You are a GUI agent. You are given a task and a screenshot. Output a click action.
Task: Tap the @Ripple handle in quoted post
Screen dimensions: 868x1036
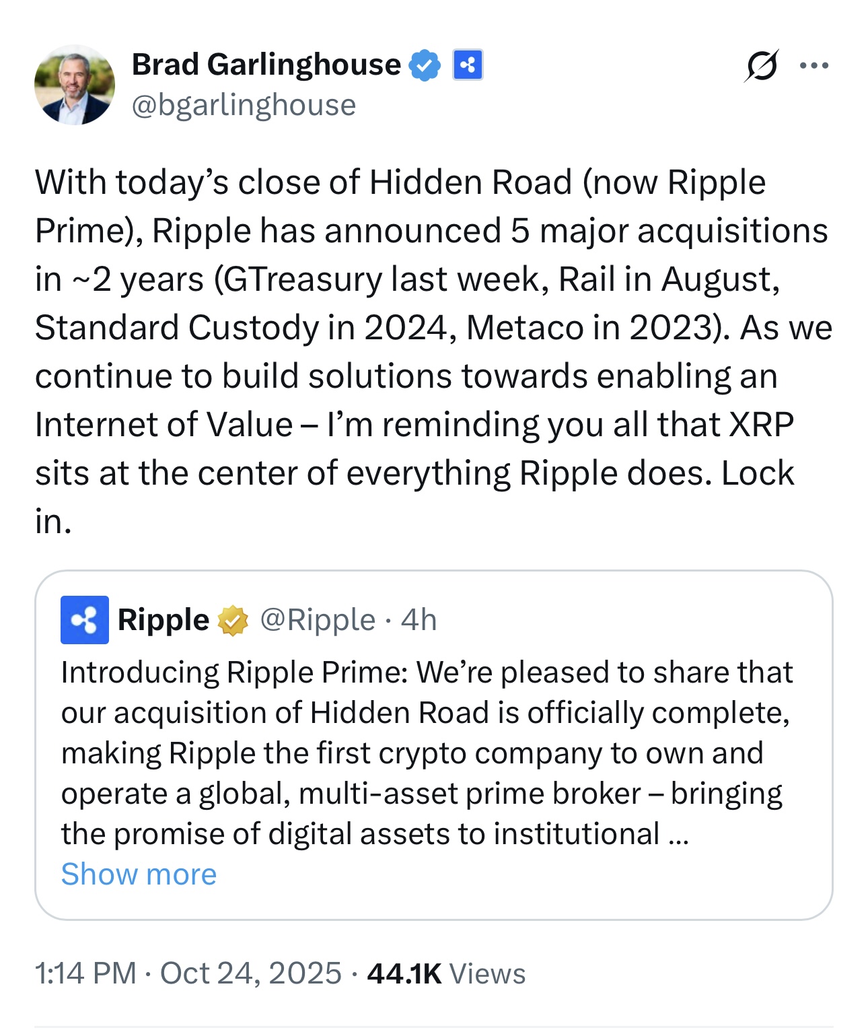coord(318,620)
